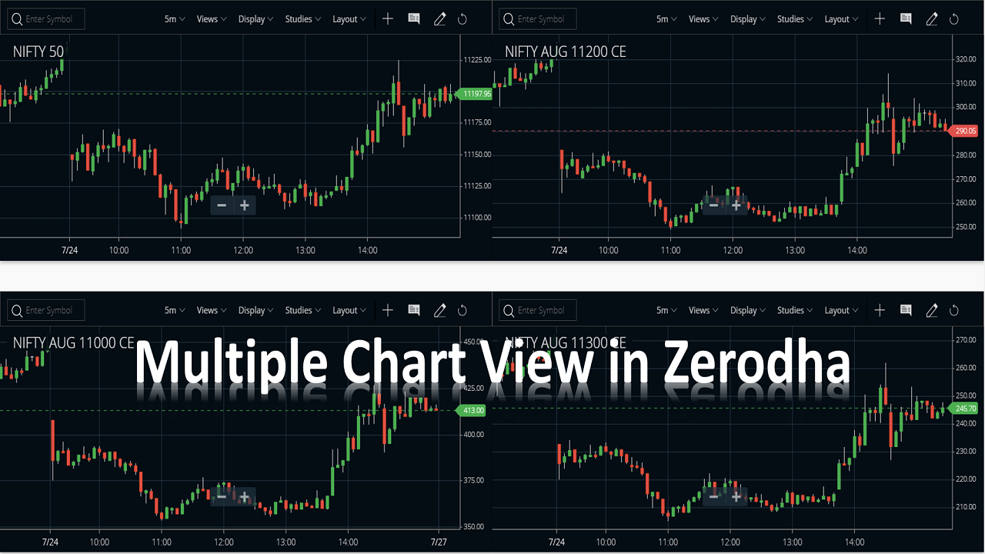Viewport: 985px width, 554px height.
Task: Open Views menu in NIFTY AUG 11200 CE chart
Action: click(703, 19)
